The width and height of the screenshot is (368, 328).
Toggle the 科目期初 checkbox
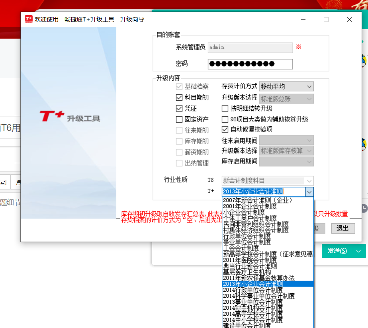click(179, 98)
